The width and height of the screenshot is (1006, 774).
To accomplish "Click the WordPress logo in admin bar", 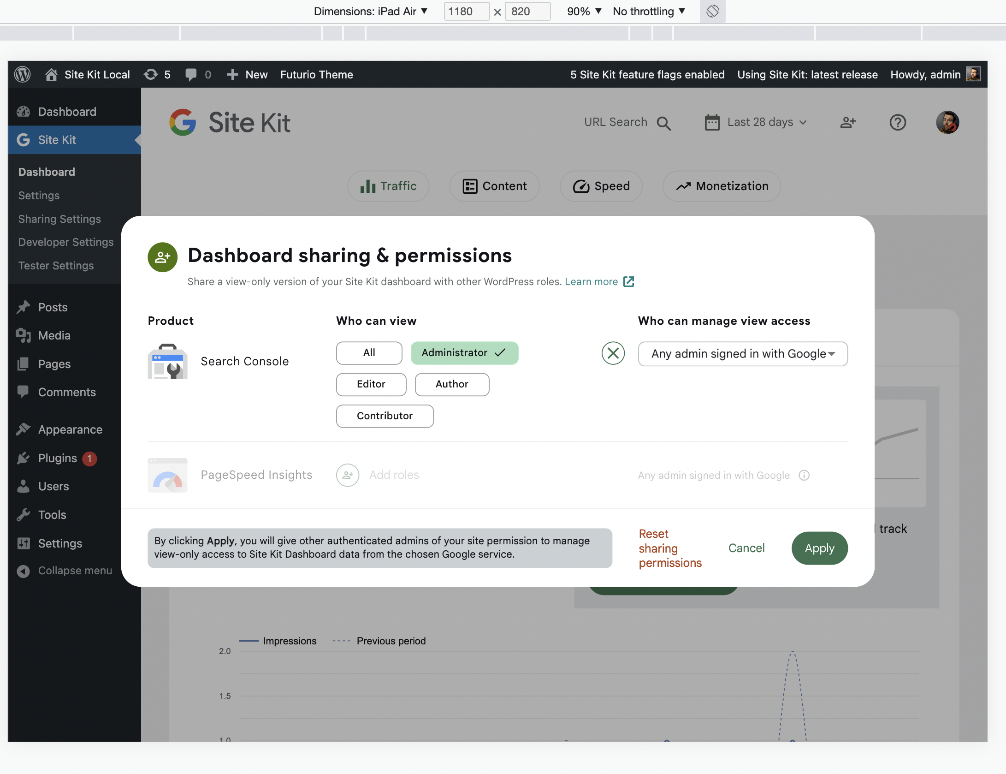I will (23, 74).
